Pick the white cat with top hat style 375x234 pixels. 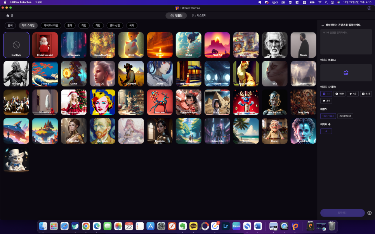coord(16,160)
